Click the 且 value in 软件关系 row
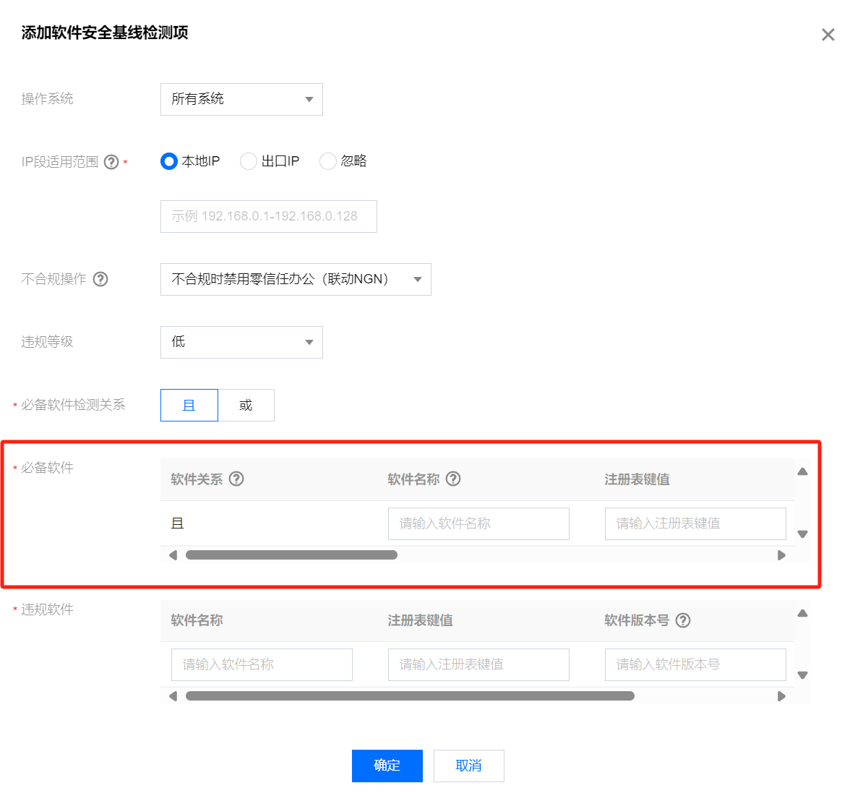This screenshot has height=796, width=842. (178, 523)
